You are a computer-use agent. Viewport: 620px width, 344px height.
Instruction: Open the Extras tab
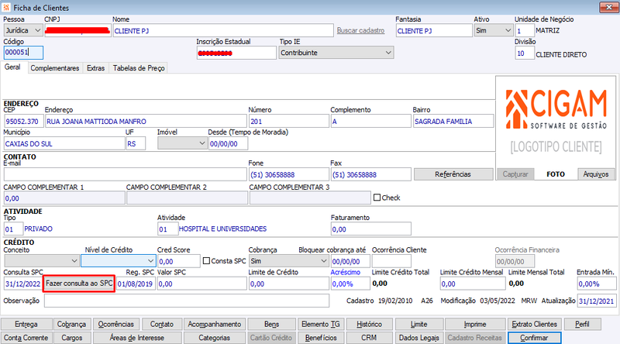95,68
